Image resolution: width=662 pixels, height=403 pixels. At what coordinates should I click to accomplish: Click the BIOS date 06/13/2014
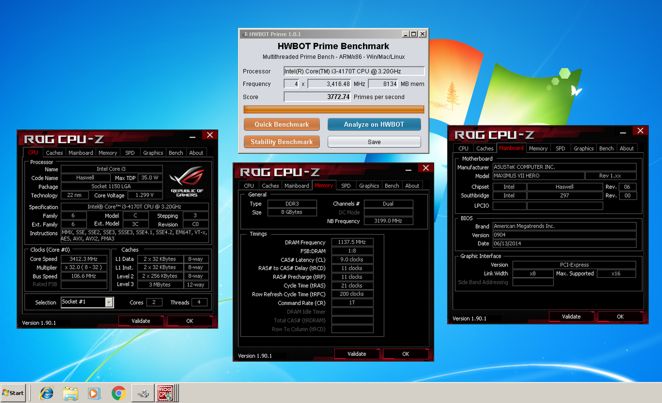(564, 243)
